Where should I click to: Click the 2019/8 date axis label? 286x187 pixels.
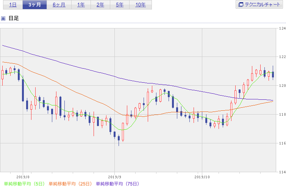pyautogui.click(x=23, y=177)
